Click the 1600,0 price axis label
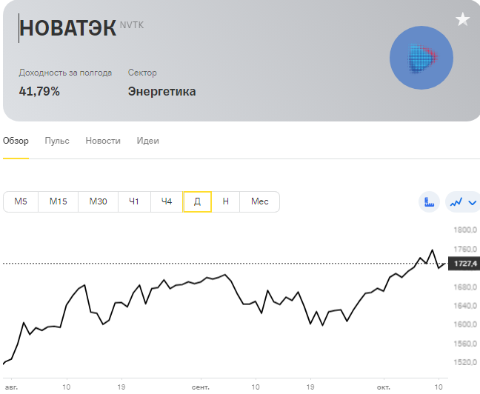The image size is (480, 394). click(x=465, y=324)
